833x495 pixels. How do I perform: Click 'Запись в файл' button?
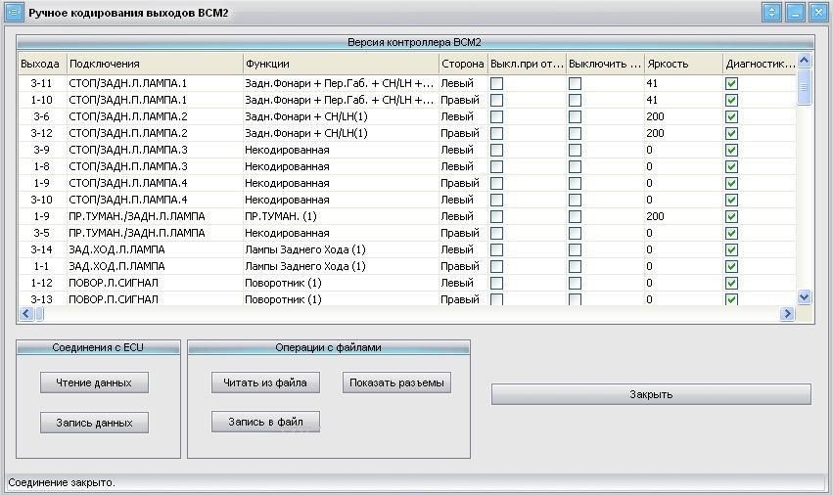tap(265, 422)
